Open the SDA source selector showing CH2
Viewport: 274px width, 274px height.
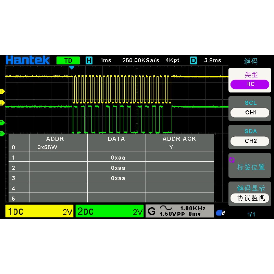(250, 141)
